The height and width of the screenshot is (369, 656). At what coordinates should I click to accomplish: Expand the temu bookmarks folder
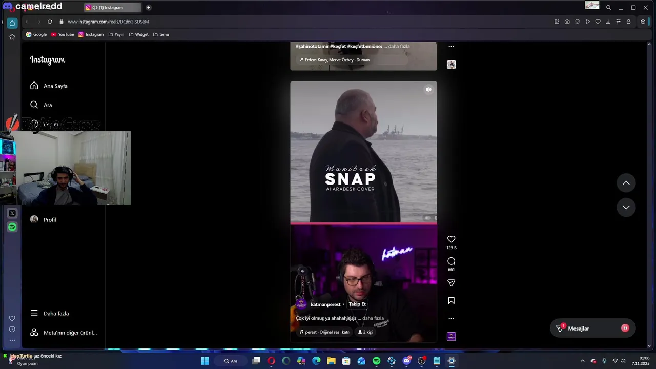161,34
